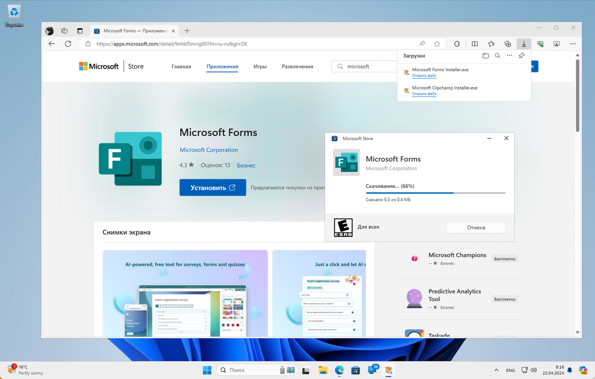Open the notification bell in system tray
Viewport: 595px width, 379px height.
(570, 370)
